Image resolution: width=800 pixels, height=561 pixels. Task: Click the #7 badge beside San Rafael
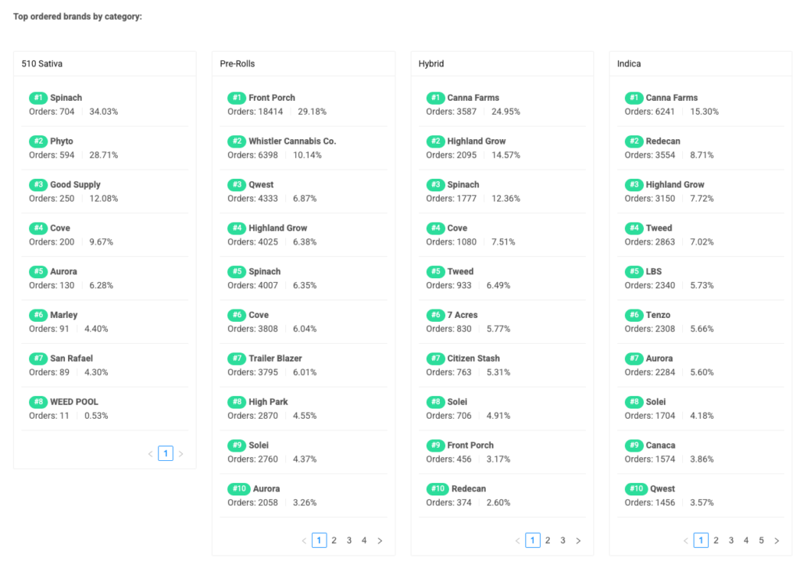tap(38, 359)
